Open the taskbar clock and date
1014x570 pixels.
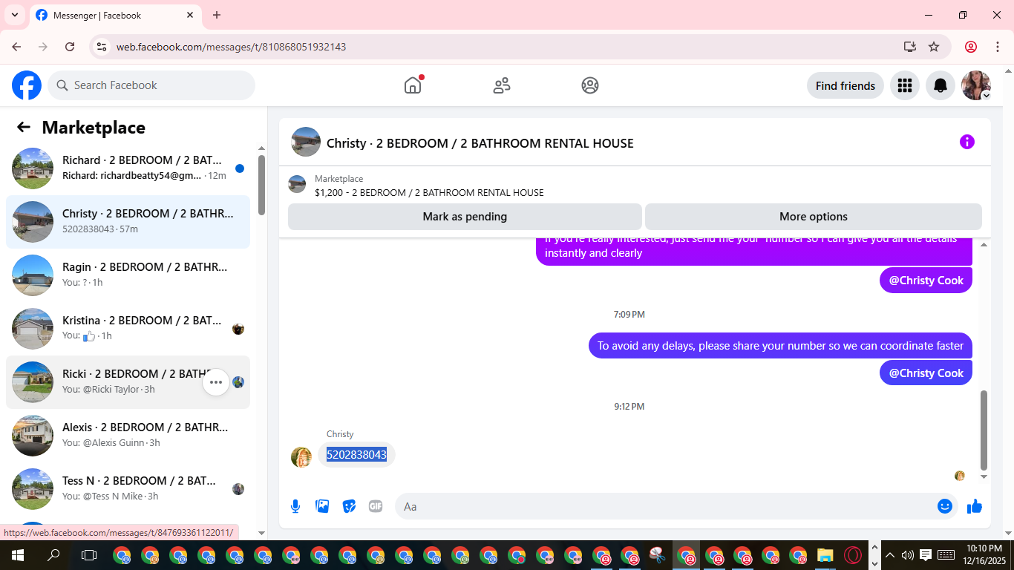tap(984, 555)
